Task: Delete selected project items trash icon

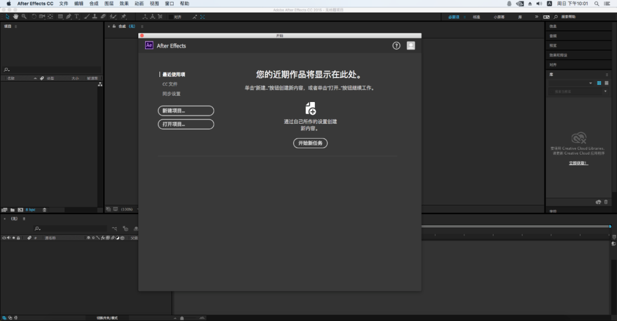Action: (45, 210)
